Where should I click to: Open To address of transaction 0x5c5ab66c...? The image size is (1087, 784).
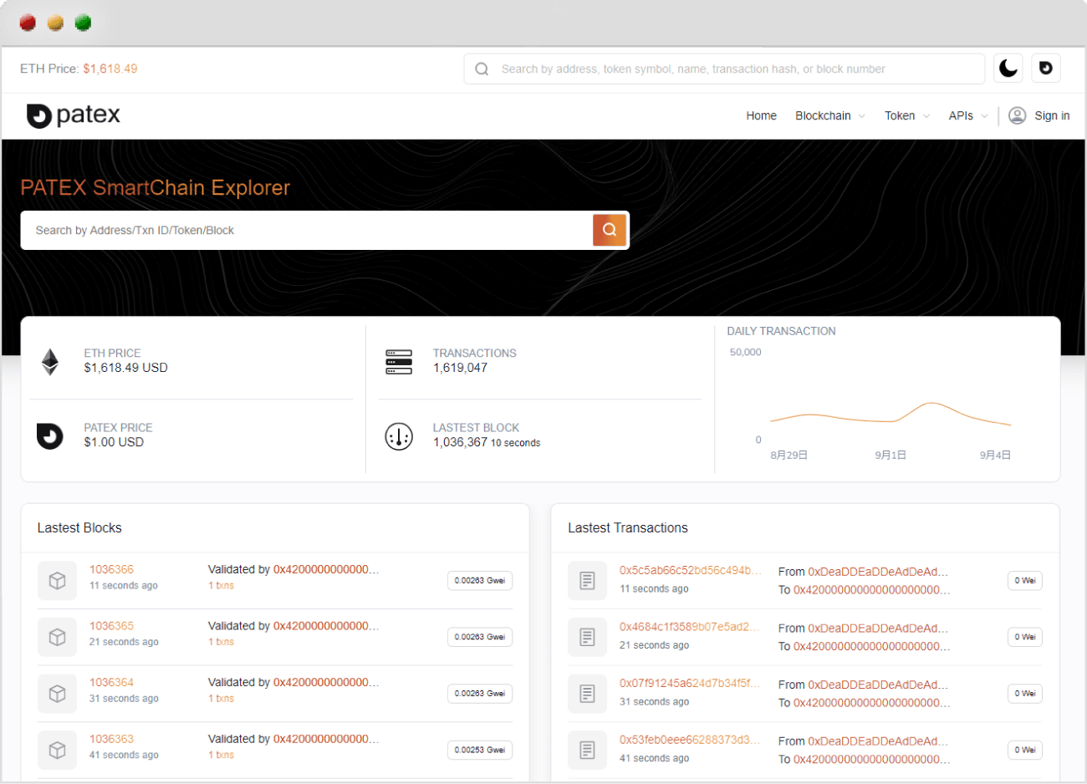pos(871,590)
